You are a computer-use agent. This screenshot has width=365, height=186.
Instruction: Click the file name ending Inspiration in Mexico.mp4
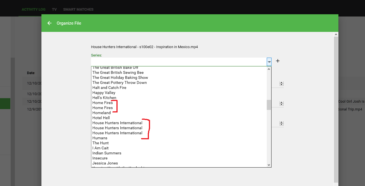click(144, 47)
